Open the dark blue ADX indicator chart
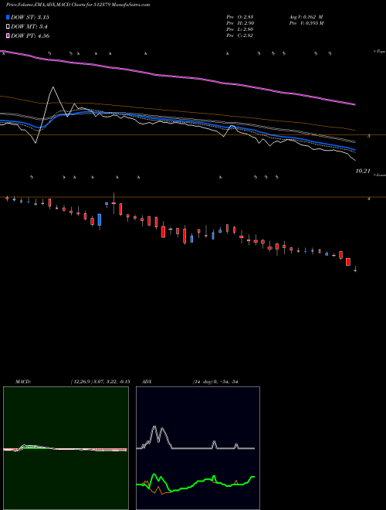Viewport: 386px width, 510px height. pyautogui.click(x=198, y=448)
